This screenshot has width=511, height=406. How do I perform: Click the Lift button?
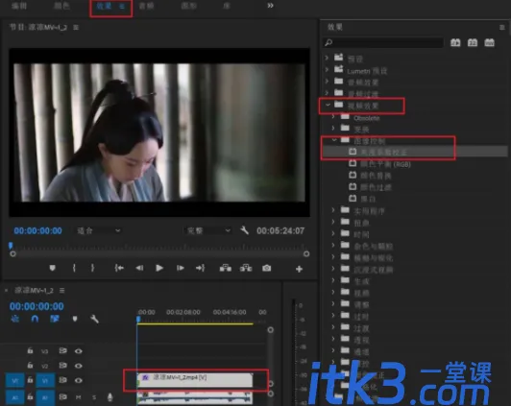225,268
